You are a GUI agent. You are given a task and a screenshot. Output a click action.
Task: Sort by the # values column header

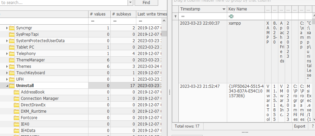(99, 14)
